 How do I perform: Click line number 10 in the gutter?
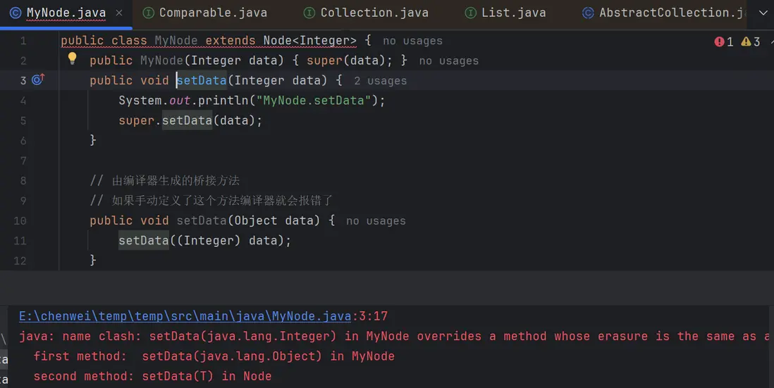coord(20,220)
